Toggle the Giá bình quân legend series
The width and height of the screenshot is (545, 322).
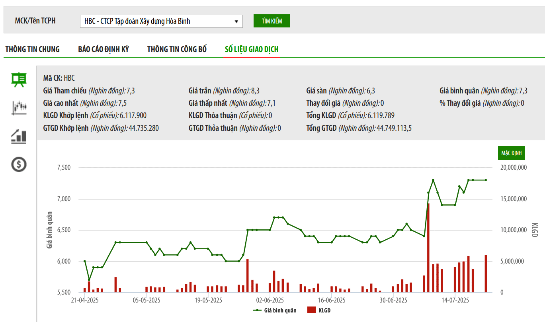(280, 310)
